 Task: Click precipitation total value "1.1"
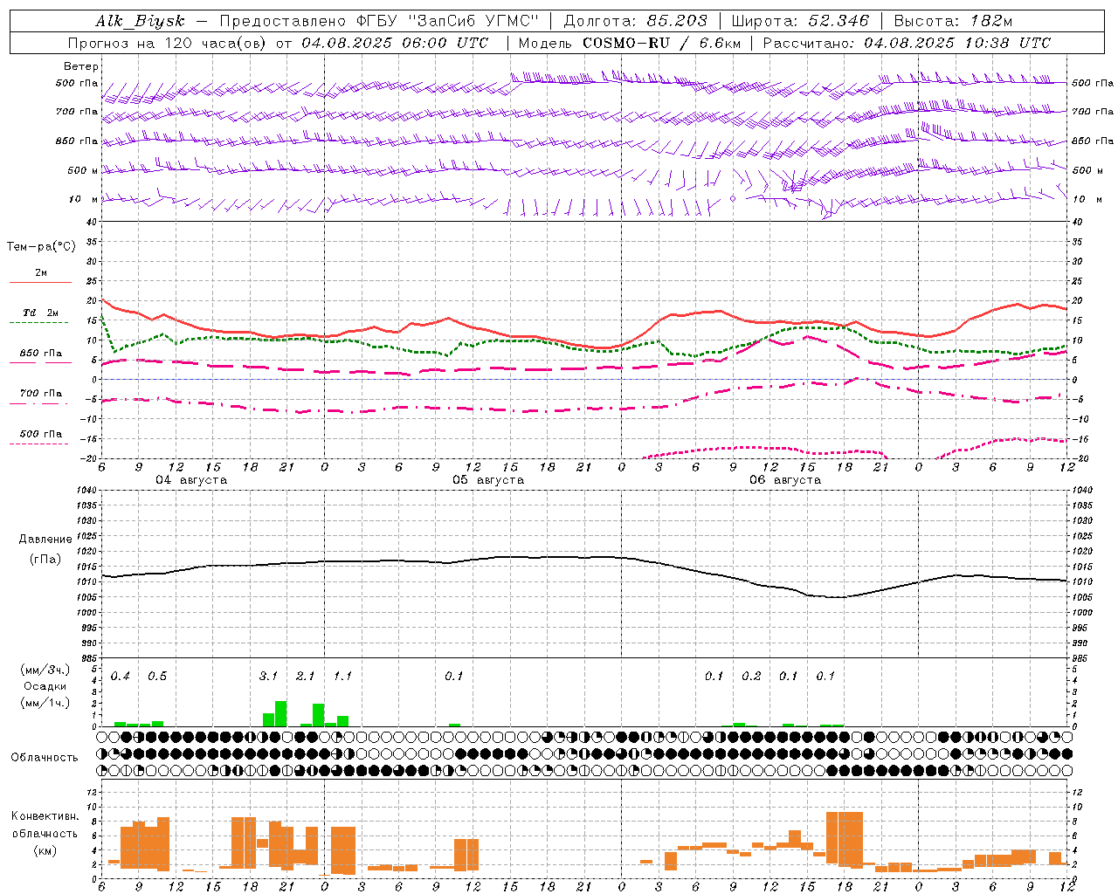pyautogui.click(x=342, y=677)
